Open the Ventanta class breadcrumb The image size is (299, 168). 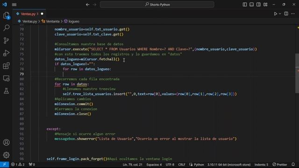(x=50, y=21)
